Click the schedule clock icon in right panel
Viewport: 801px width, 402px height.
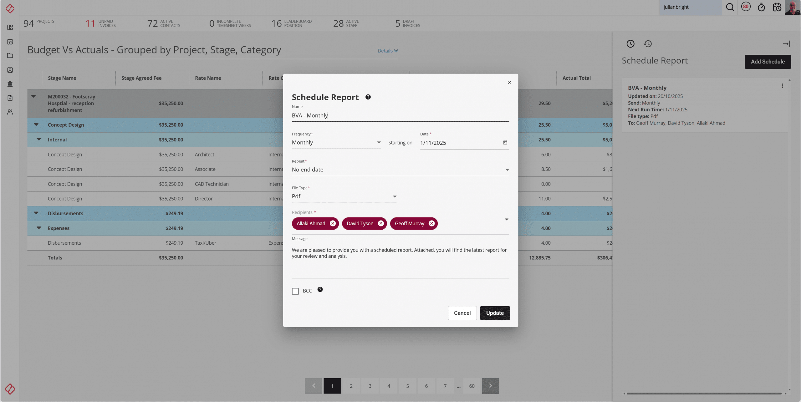coord(630,44)
